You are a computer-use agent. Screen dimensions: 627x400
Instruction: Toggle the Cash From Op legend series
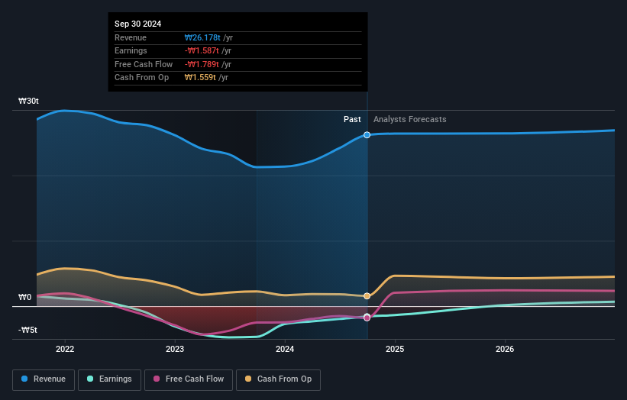[x=278, y=379]
